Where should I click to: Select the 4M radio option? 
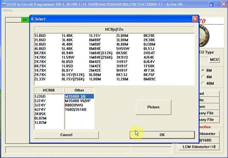click(203, 77)
